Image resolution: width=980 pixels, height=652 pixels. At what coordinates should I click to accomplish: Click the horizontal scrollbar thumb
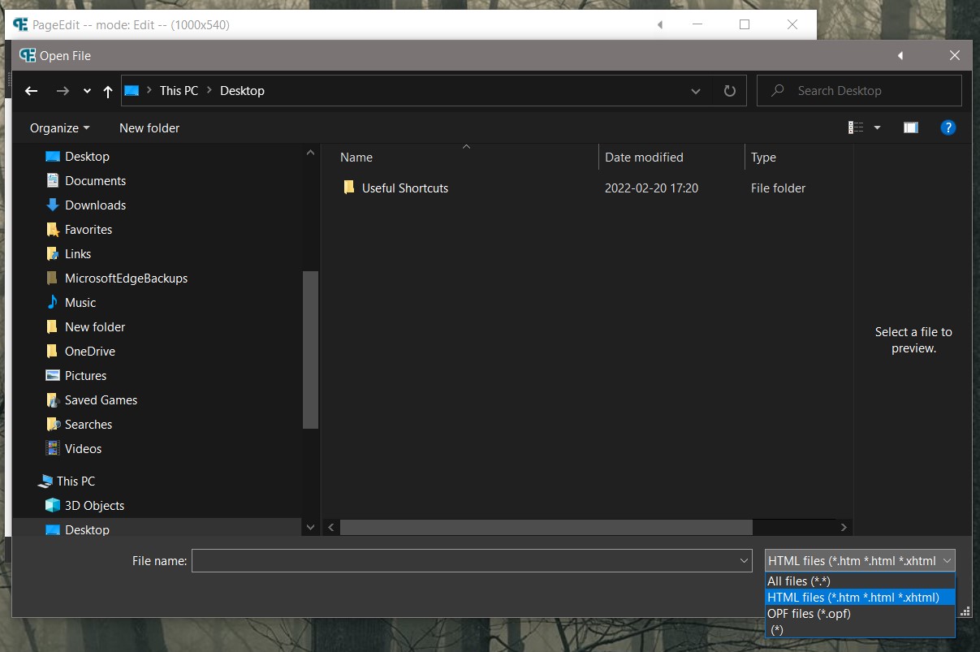coord(546,528)
